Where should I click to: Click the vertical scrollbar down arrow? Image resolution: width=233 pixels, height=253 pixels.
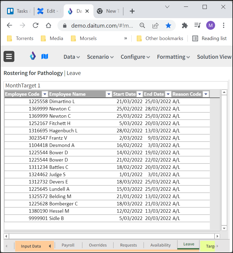click(224, 228)
